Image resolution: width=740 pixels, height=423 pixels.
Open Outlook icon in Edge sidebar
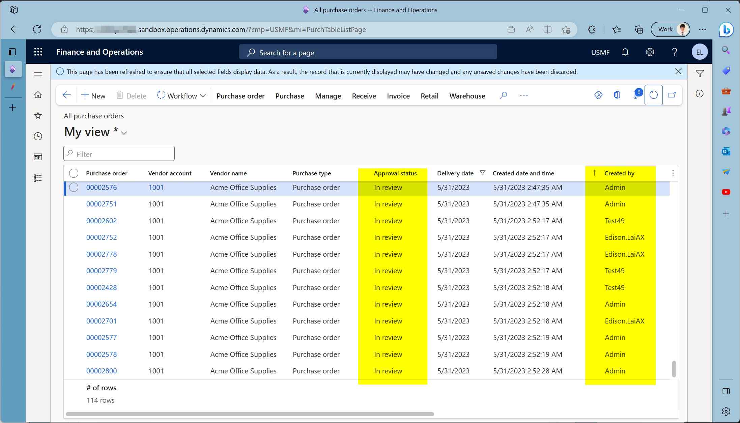(726, 151)
